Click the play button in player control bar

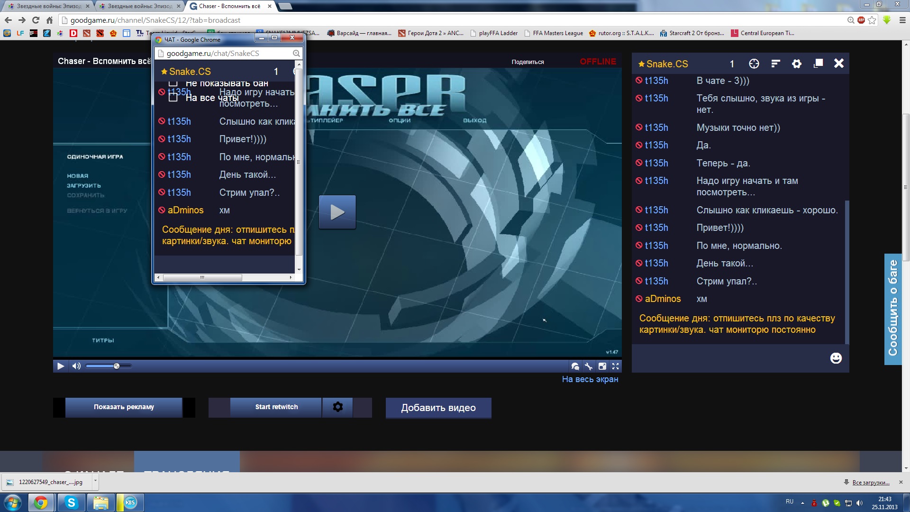(61, 366)
